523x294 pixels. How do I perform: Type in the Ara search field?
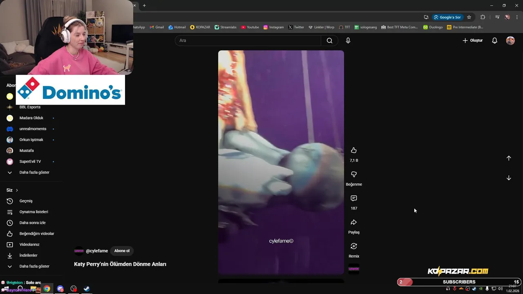248,40
